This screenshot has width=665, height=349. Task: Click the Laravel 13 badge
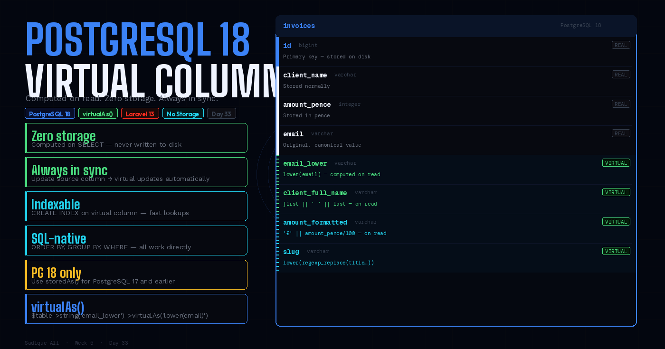point(140,113)
